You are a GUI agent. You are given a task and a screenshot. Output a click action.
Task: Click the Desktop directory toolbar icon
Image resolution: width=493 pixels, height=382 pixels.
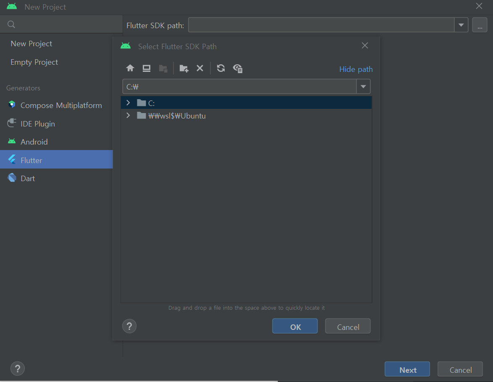pyautogui.click(x=147, y=68)
